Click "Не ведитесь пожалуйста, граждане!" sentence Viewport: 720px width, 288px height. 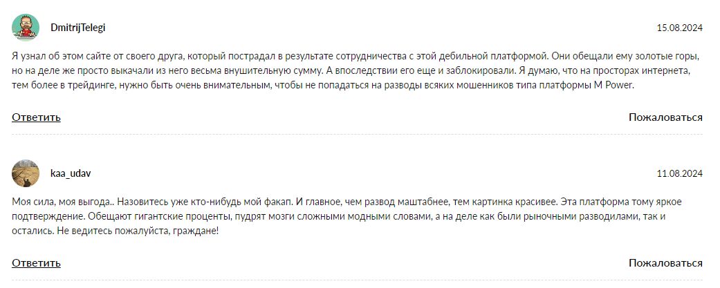(140, 231)
